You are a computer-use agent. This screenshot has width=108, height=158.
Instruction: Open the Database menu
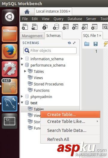[x=75, y=19]
